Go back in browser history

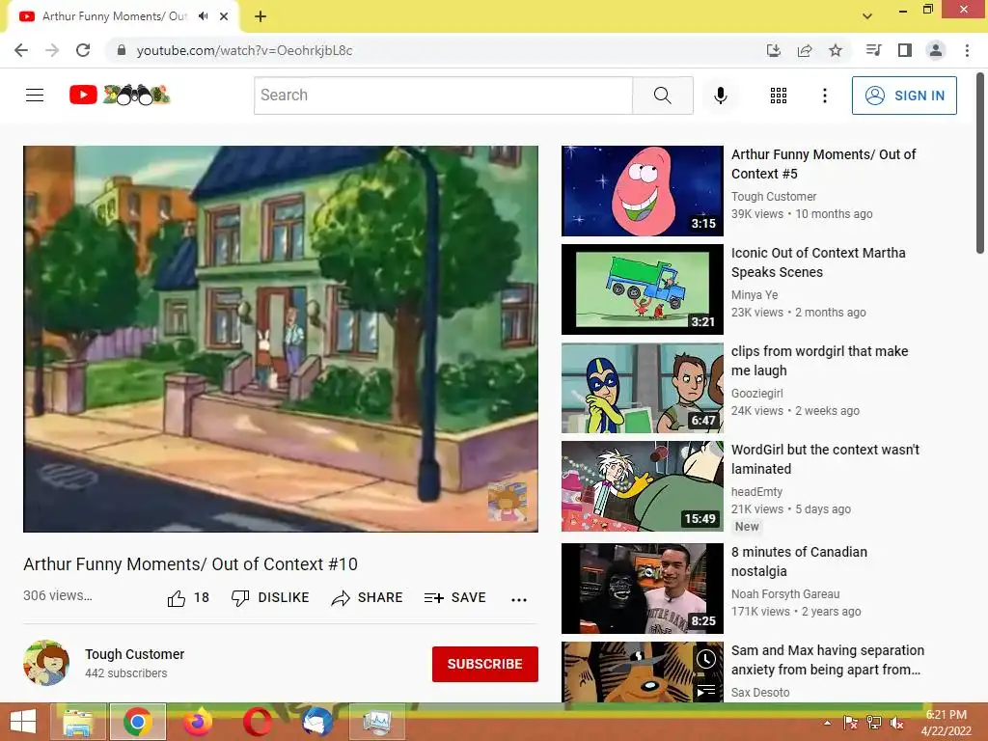pos(21,50)
